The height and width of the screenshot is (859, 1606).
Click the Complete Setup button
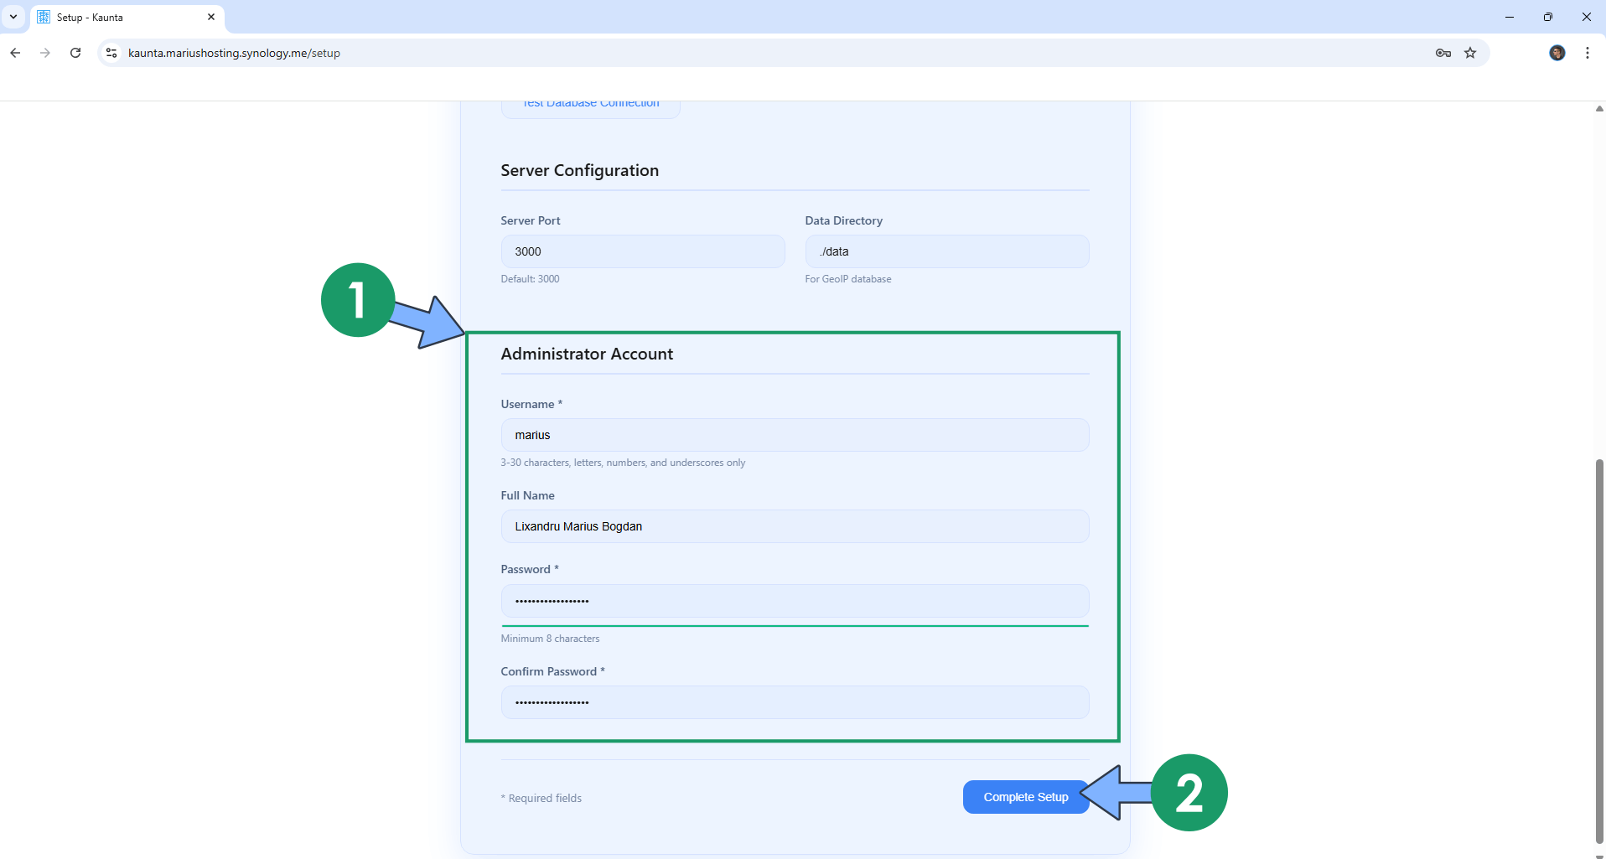[x=1025, y=796]
